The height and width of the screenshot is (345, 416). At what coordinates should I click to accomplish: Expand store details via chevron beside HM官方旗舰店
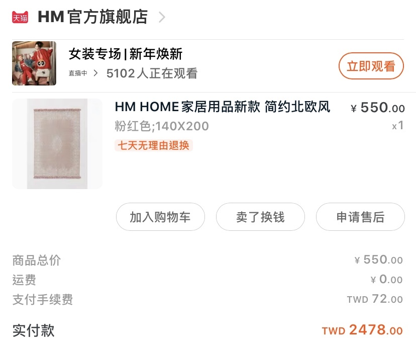pos(162,17)
